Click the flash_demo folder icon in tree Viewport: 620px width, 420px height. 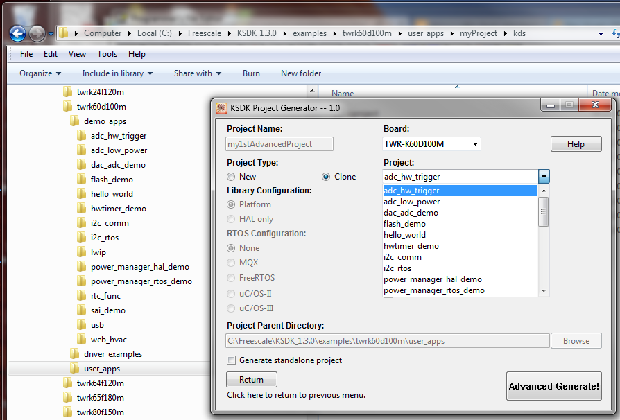coord(81,180)
